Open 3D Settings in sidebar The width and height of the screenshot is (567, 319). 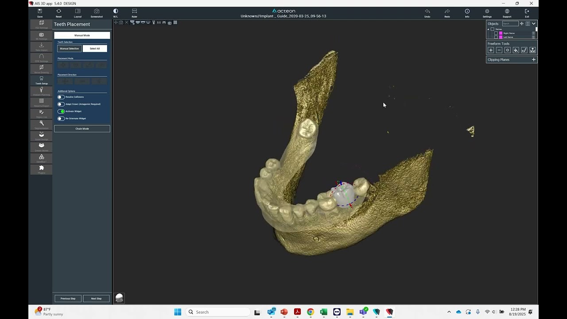[42, 36]
